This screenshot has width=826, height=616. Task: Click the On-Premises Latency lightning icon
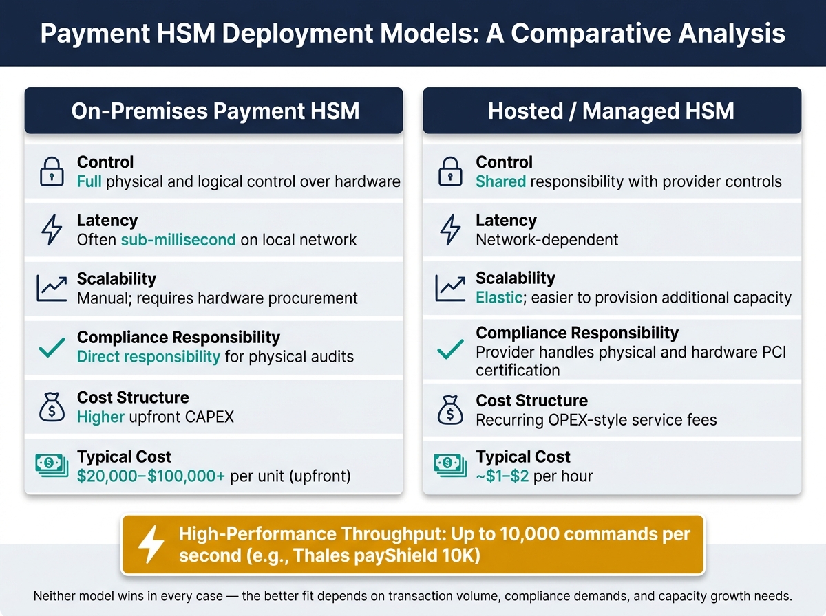[52, 230]
